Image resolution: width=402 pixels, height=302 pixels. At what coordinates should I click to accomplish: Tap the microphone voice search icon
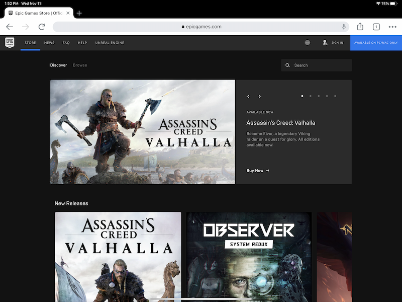pyautogui.click(x=344, y=27)
